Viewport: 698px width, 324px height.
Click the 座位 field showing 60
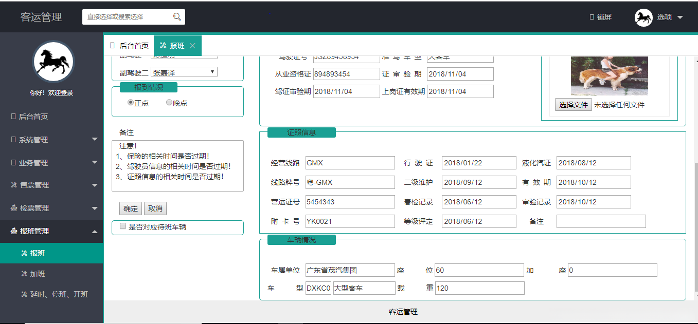[479, 270]
